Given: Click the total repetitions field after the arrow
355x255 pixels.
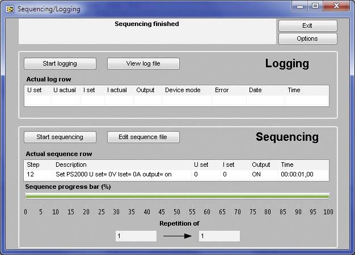Looking at the screenshot, I should [x=219, y=236].
